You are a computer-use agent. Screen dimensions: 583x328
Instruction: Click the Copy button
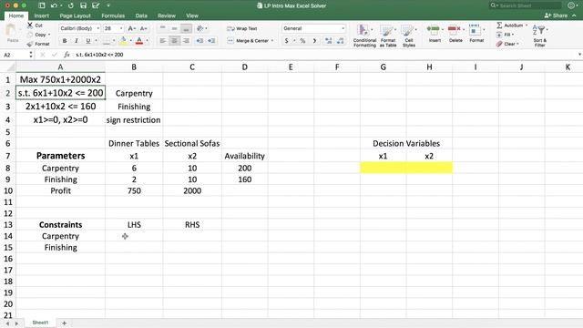point(36,35)
